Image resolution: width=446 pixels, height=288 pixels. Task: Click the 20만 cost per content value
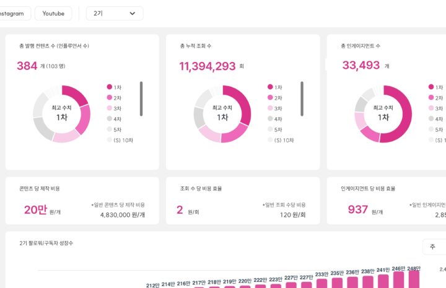click(x=35, y=210)
